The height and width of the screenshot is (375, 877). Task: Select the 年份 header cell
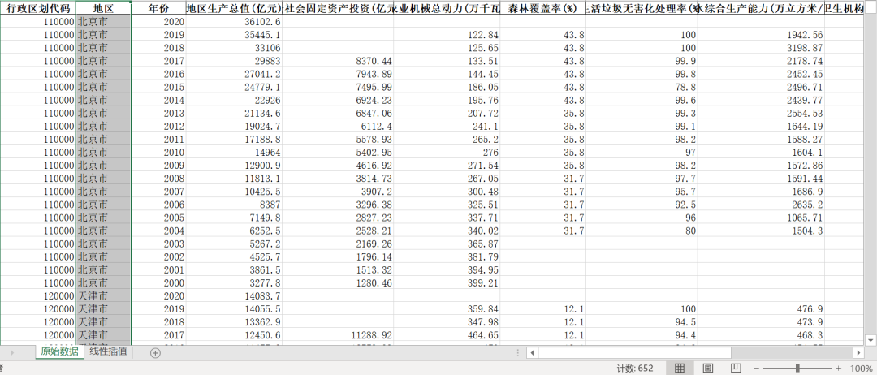[159, 8]
